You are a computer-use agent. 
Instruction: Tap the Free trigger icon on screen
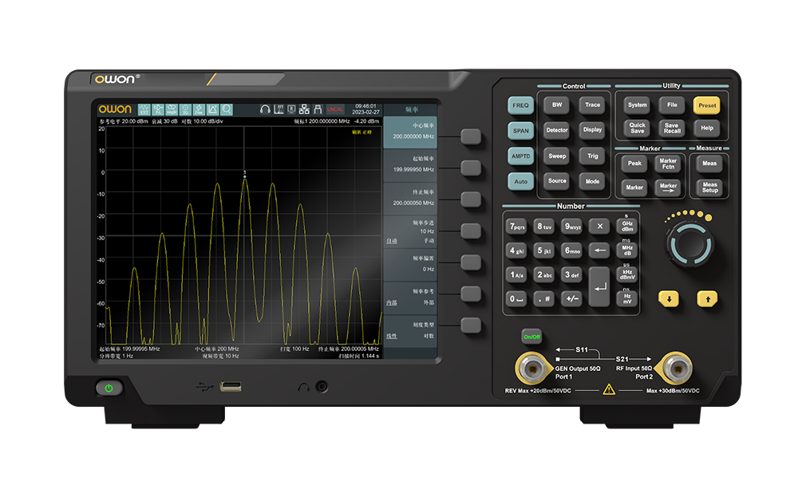click(x=199, y=109)
